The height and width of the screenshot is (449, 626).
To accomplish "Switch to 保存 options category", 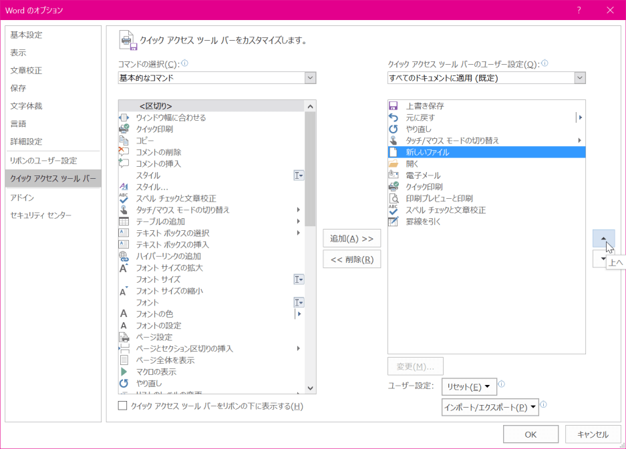I will [53, 88].
